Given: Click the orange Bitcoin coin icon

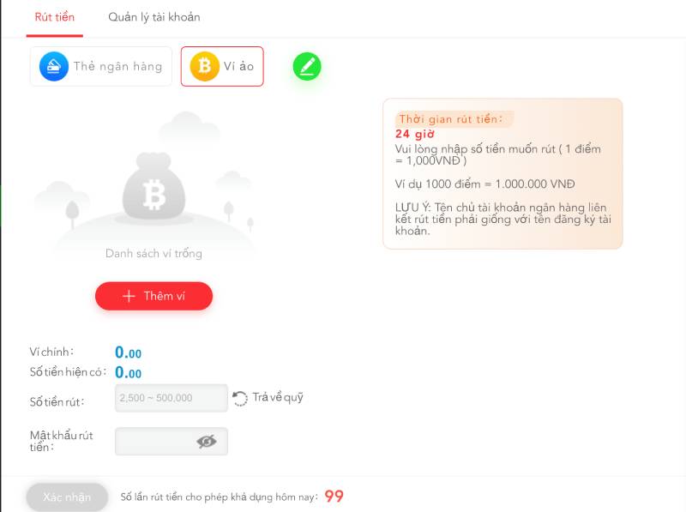Looking at the screenshot, I should coord(204,67).
